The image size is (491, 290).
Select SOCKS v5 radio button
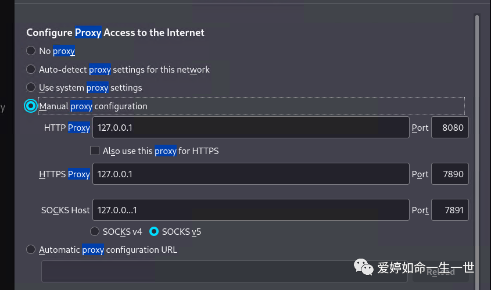(154, 231)
